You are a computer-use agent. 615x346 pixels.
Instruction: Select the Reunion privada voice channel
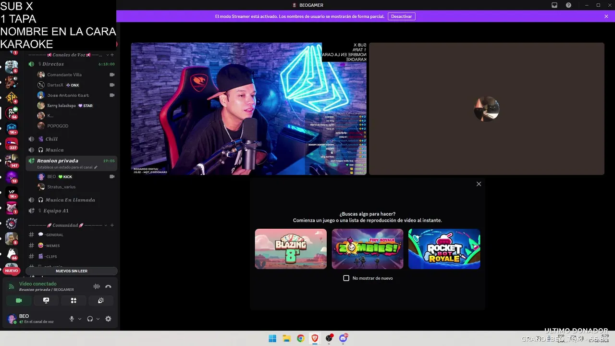(71, 163)
